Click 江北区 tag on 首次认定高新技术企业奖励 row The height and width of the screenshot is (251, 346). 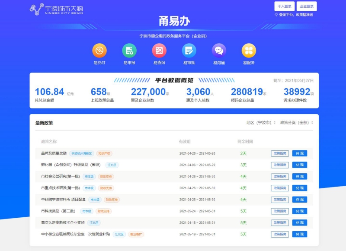(94, 223)
